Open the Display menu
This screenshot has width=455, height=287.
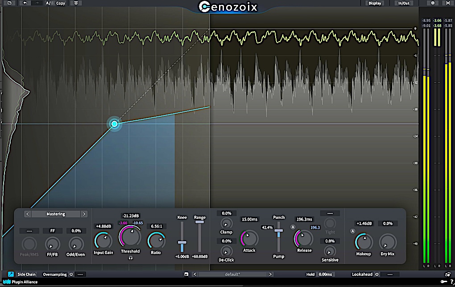tap(375, 3)
